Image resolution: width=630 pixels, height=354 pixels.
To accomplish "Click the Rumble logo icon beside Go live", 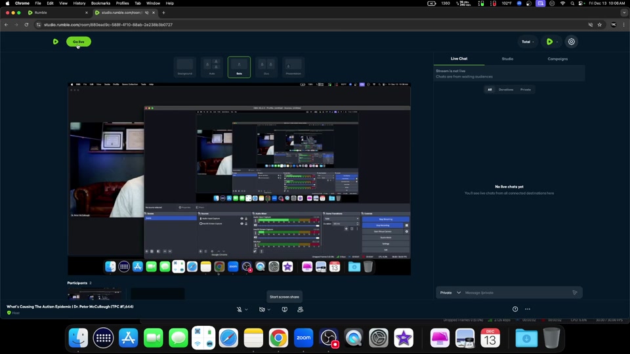I will click(x=56, y=42).
